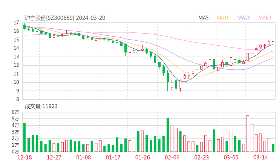Click the 03-14 date axis label
Viewport: 279px width, 166px height.
(261, 157)
